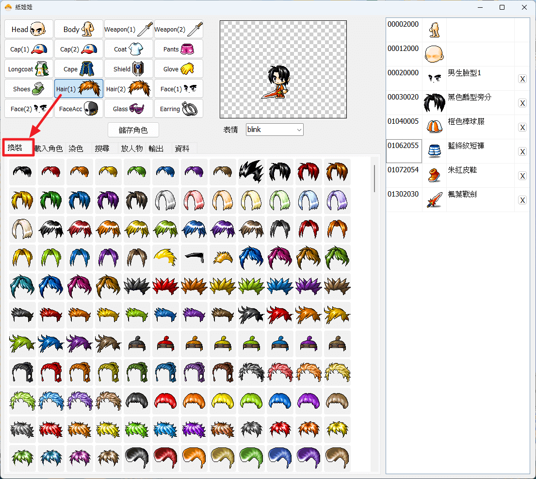Viewport: 536px width, 479px height.
Task: Click the hair list vertical scrollbar thumb
Action: tap(374, 178)
